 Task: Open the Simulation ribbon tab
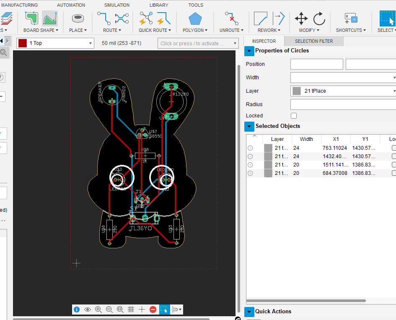116,5
